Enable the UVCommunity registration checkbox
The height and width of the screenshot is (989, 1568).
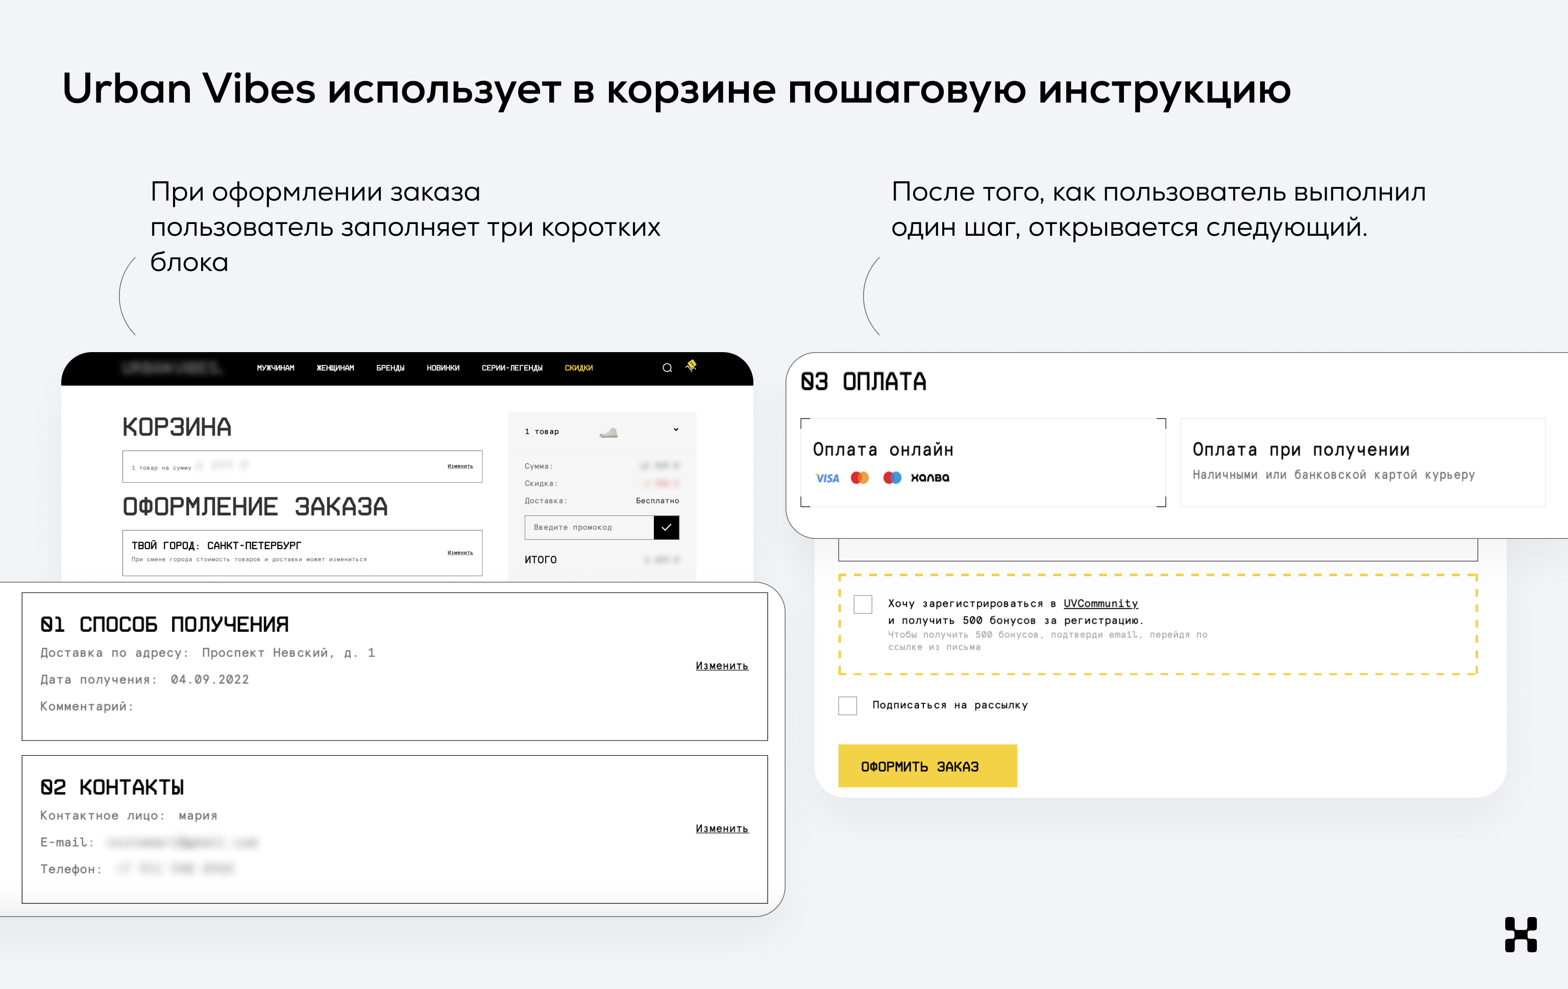pos(863,605)
